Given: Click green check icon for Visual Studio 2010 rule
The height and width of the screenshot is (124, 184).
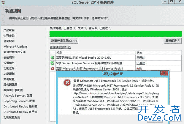Looking at the screenshot, I should (x=53, y=57).
